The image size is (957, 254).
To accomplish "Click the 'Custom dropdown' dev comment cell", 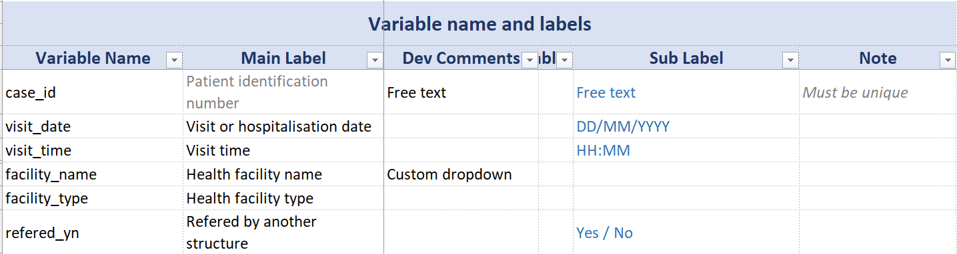I will (461, 174).
